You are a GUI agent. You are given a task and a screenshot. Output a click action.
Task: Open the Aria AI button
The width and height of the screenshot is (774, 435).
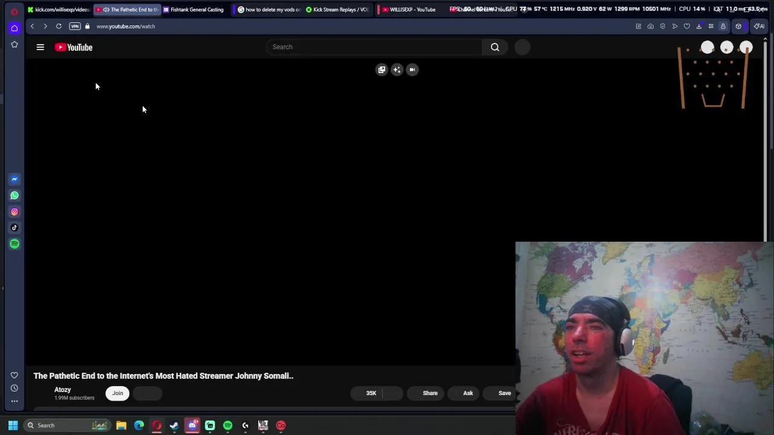pos(758,26)
